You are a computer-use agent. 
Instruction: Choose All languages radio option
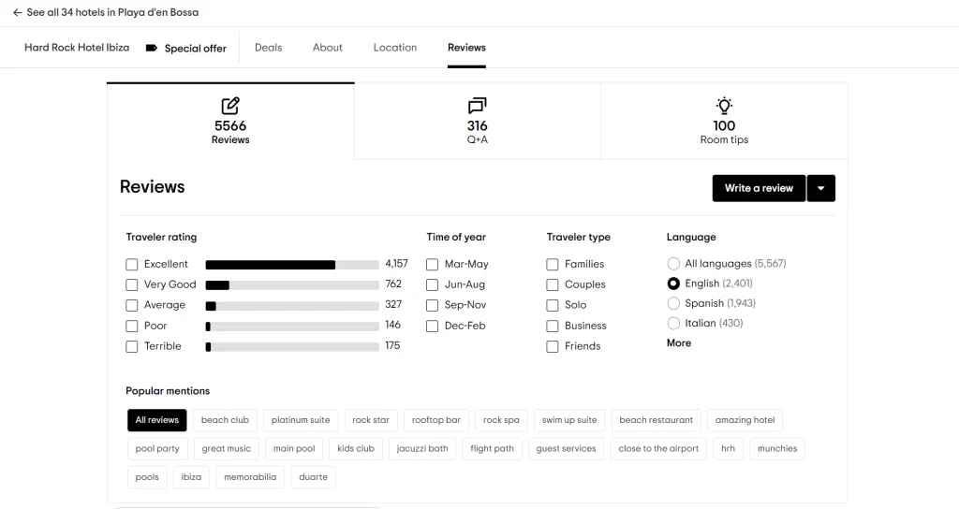[673, 264]
